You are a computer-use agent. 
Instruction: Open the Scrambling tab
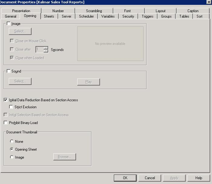coord(94,11)
